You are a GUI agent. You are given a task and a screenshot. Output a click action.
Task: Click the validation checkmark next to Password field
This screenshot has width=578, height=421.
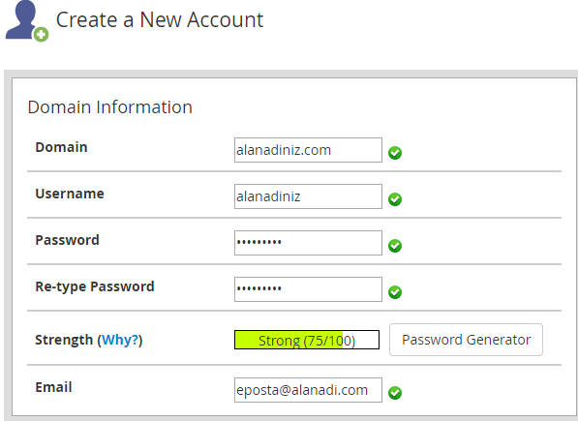(x=395, y=246)
